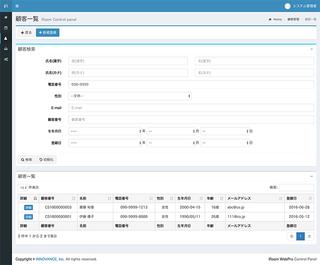Open the printer icon in the sidebar

pos(6,49)
